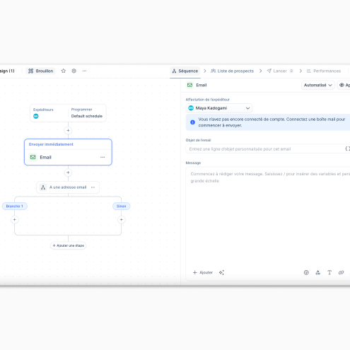Viewport: 350px width, 350px height.
Task: Insert a link with the chain icon
Action: pos(341,272)
